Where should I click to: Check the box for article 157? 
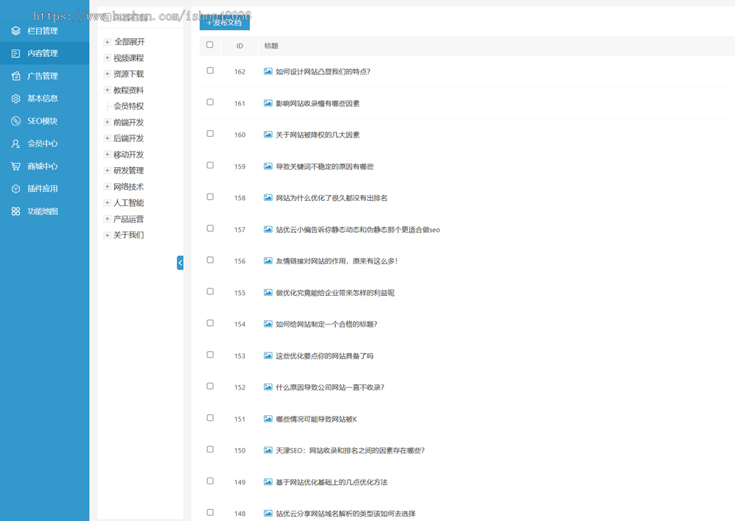(x=210, y=228)
